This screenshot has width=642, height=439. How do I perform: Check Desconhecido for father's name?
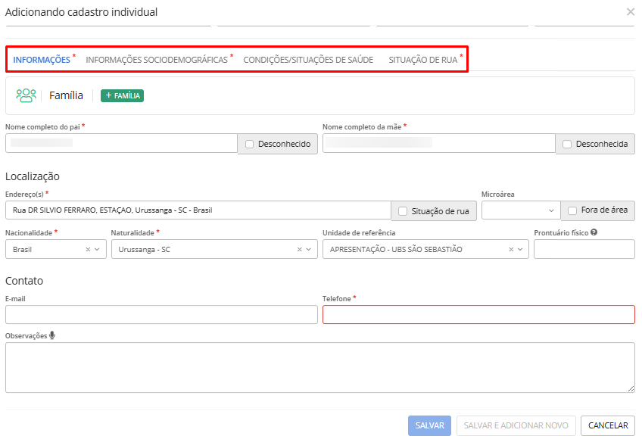[x=249, y=144]
